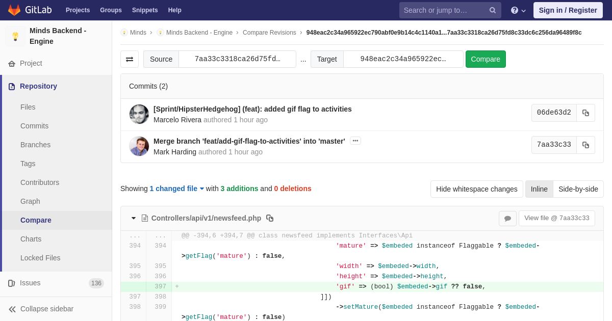
Task: Click the Issues sidebar icon
Action: tap(12, 283)
